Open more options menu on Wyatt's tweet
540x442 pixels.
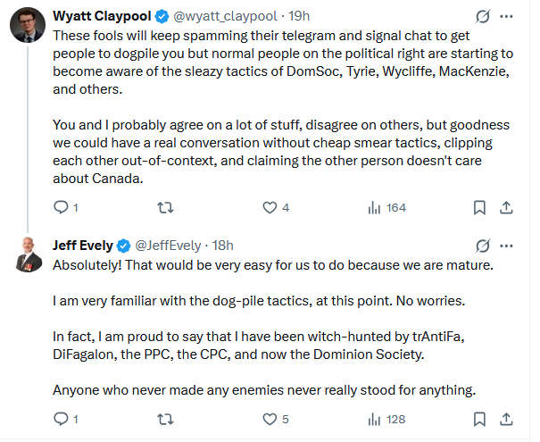coord(506,17)
